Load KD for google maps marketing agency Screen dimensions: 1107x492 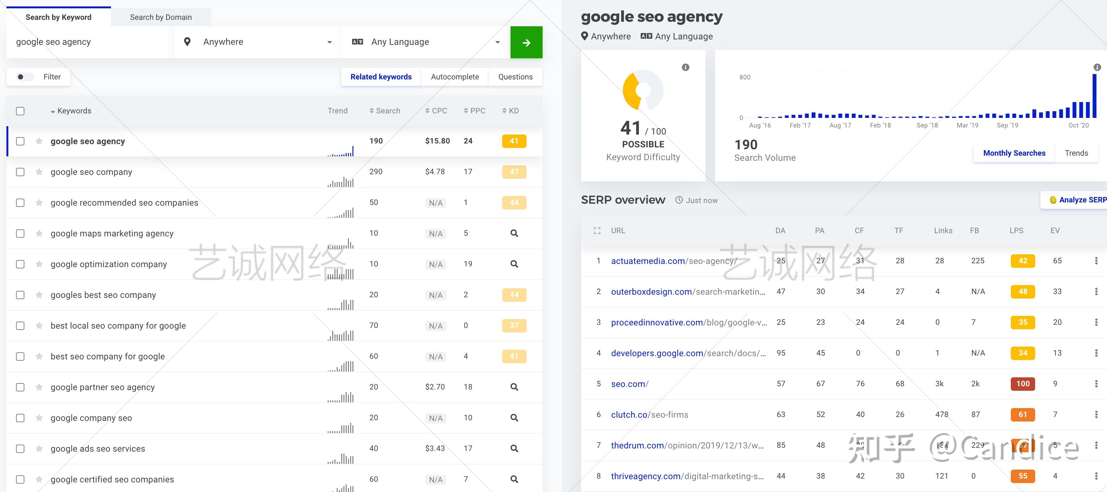click(x=514, y=234)
